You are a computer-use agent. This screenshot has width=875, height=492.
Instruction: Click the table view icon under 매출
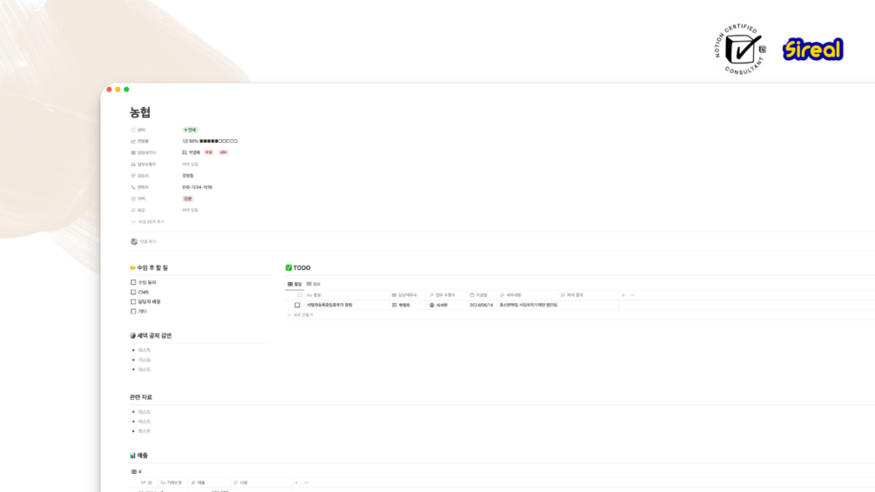pos(134,471)
